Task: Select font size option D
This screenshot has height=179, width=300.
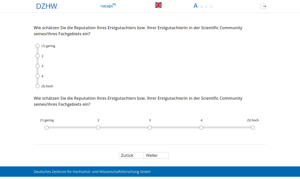Action: point(211,7)
